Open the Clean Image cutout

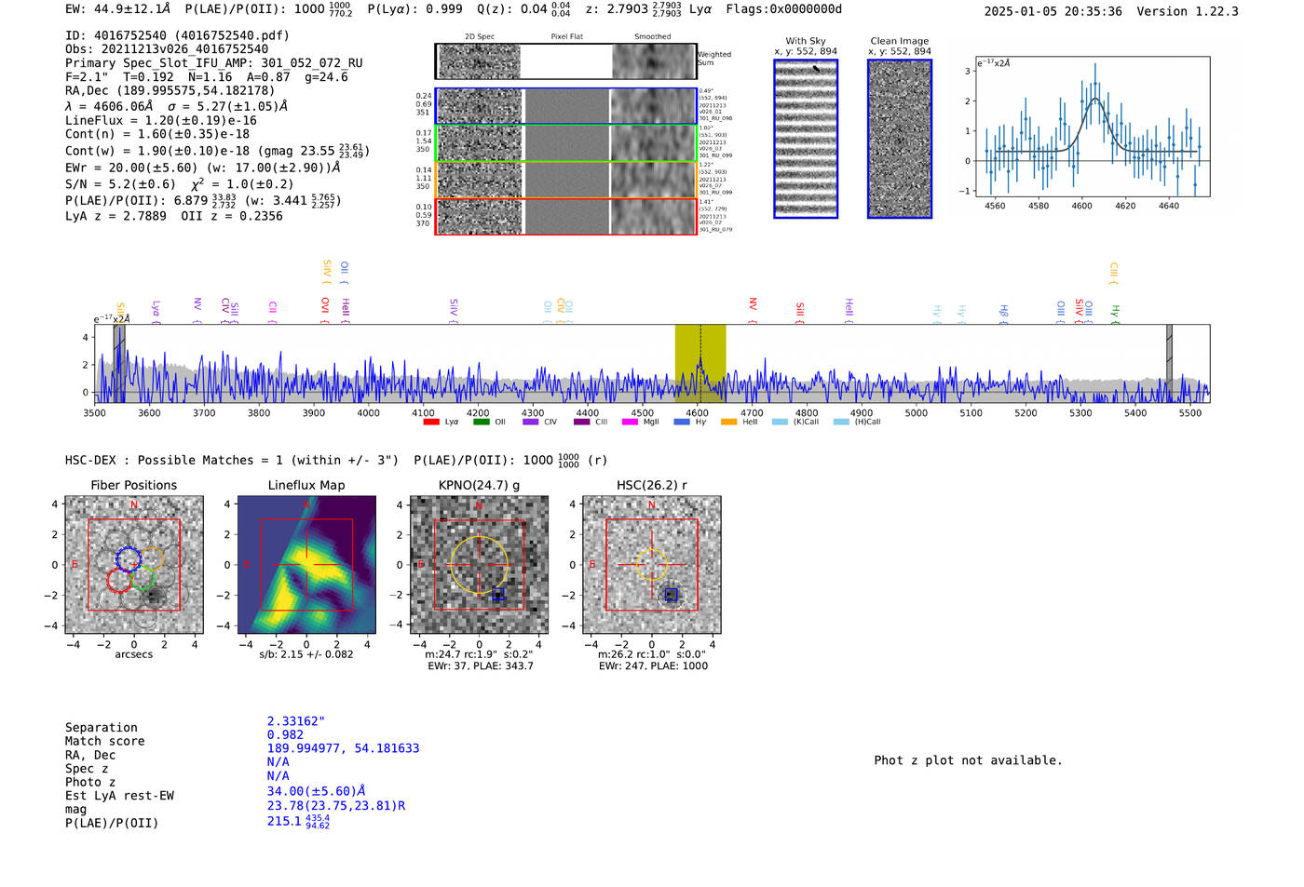900,139
